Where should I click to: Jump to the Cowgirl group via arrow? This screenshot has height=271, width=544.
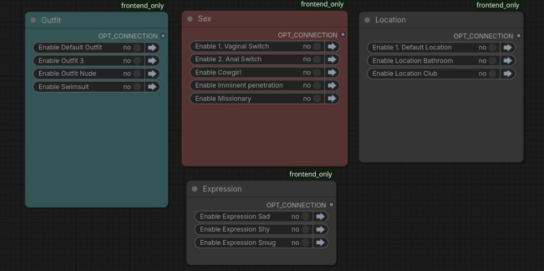(x=332, y=73)
